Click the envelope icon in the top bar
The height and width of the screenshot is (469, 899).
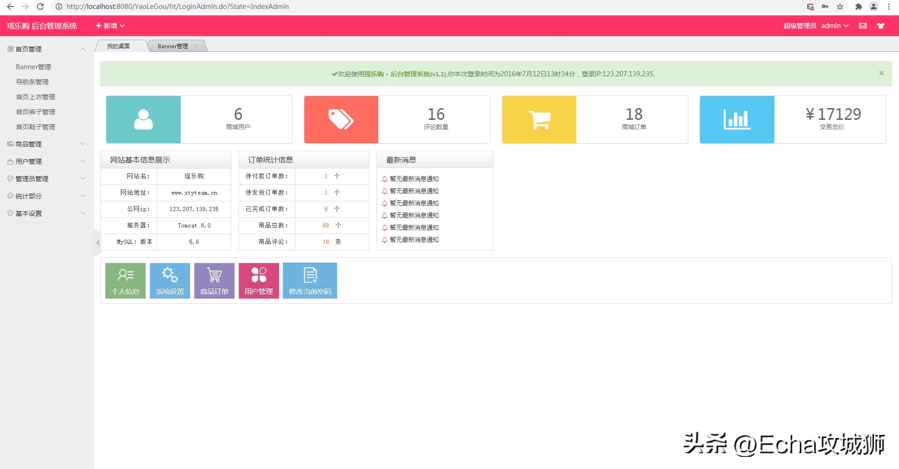(862, 25)
